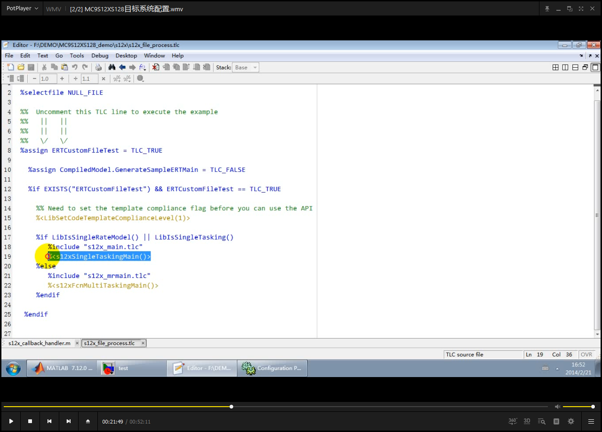Image resolution: width=602 pixels, height=432 pixels.
Task: Tile editor documents in a grid layout
Action: click(x=555, y=68)
